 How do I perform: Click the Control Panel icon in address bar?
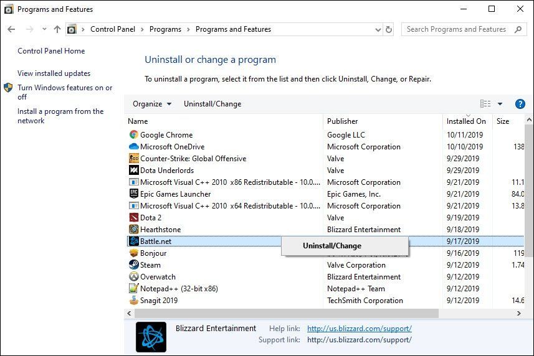(72, 30)
